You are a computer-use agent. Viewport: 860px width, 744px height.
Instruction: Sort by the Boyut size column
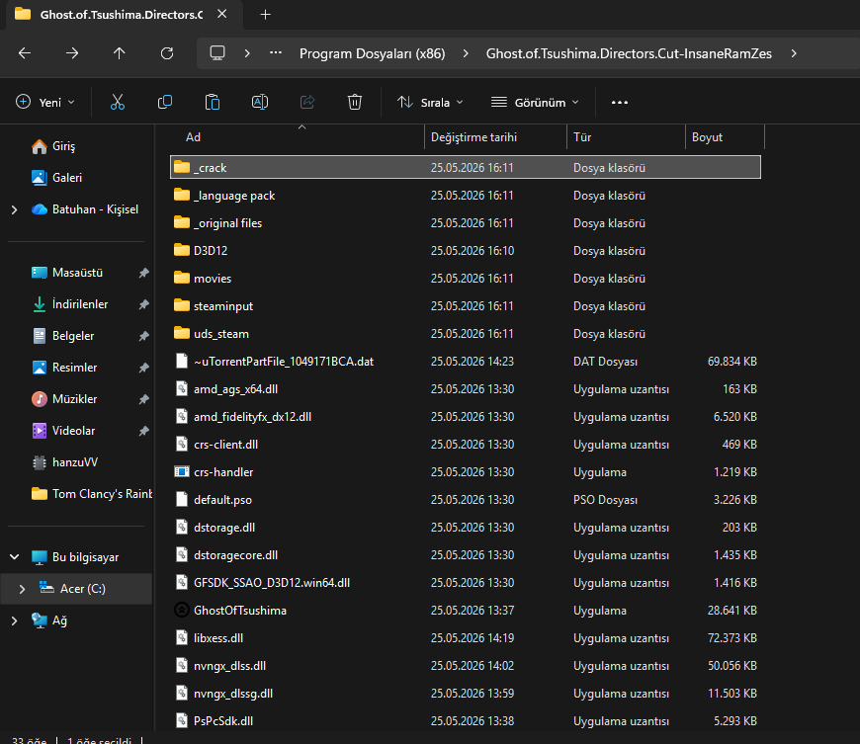click(725, 137)
